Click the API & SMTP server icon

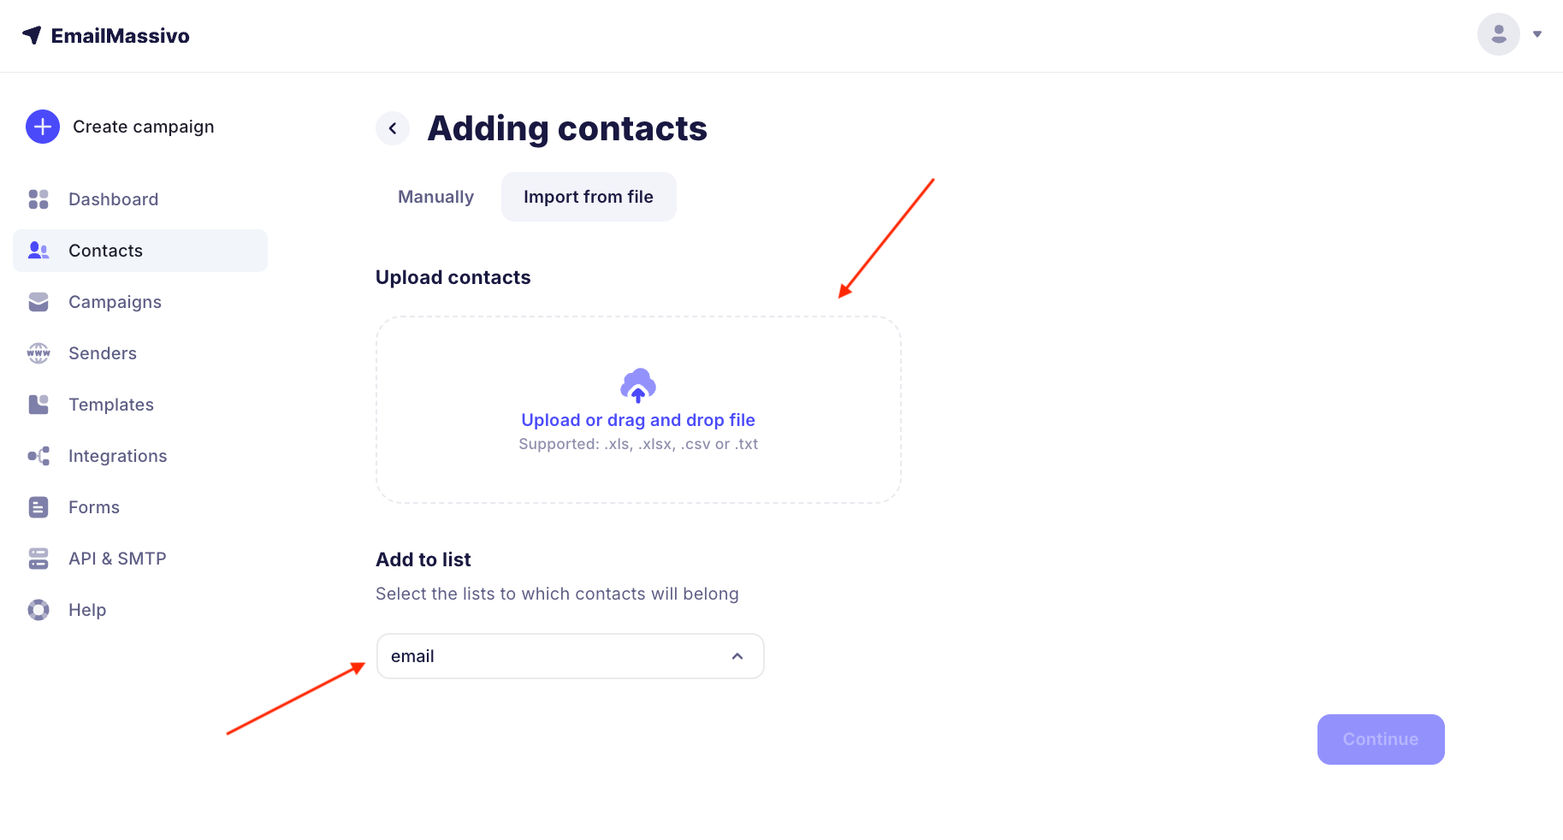point(38,559)
